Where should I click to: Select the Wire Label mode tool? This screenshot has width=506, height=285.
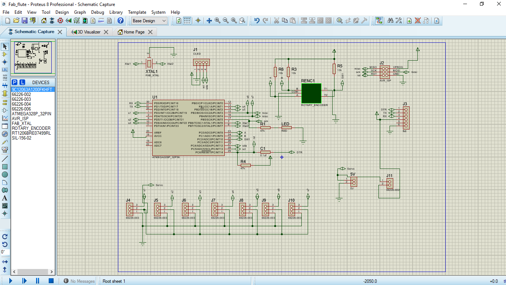[x=5, y=70]
